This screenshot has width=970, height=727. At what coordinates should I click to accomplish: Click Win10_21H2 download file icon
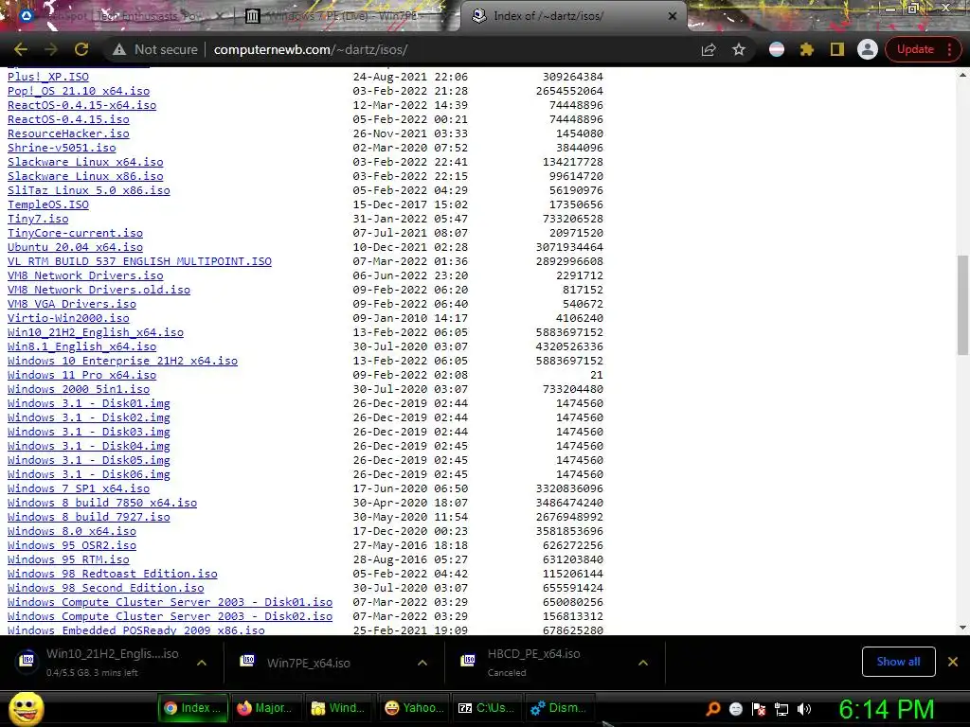click(27, 660)
